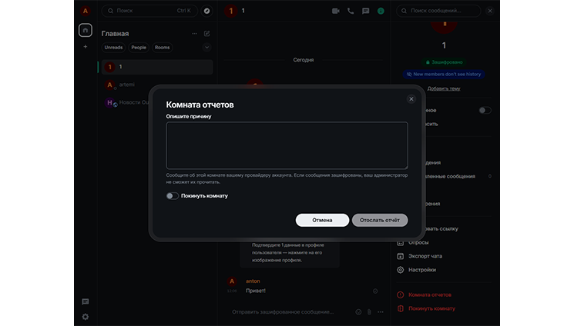Open the threads icon in room header
The height and width of the screenshot is (326, 574).
pos(365,11)
